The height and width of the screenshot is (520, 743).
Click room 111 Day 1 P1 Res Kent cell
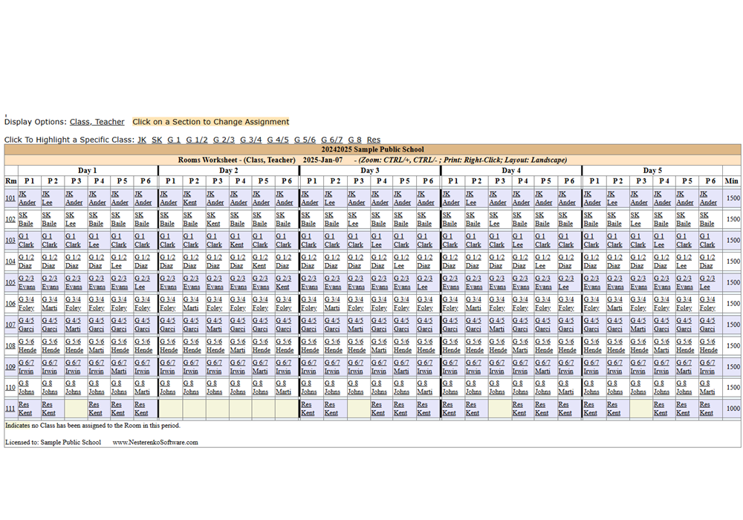pos(27,408)
